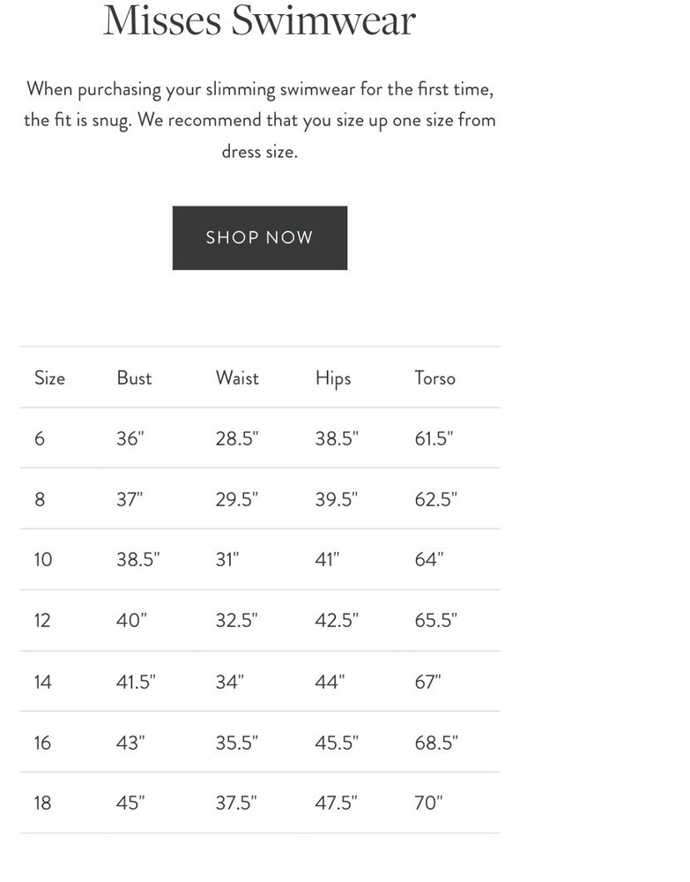Select size 12 row label

(42, 620)
